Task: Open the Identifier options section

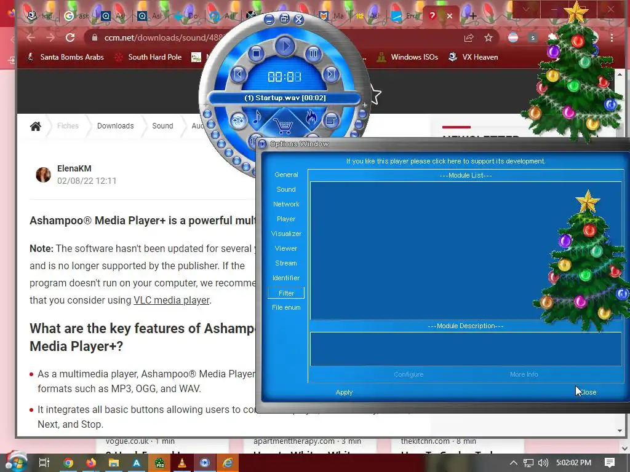Action: [286, 278]
